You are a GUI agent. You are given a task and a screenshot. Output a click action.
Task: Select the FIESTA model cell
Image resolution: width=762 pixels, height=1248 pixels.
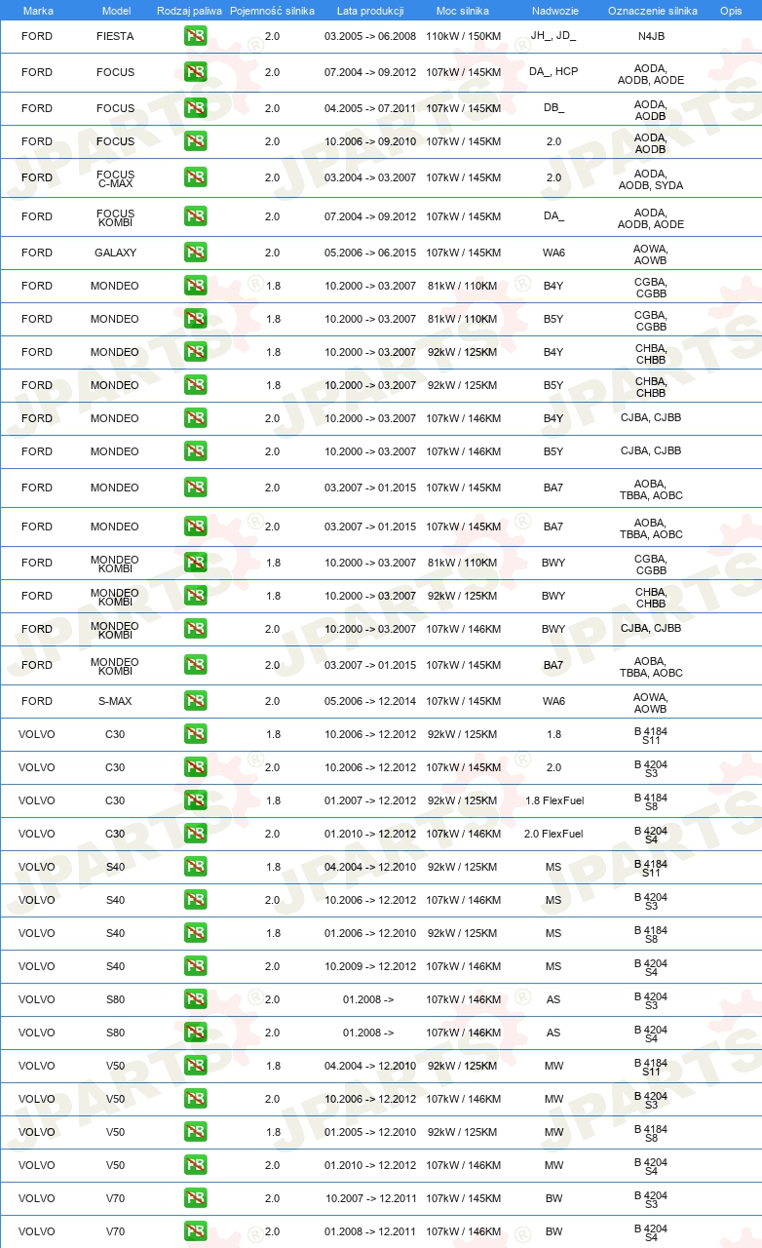(x=115, y=36)
